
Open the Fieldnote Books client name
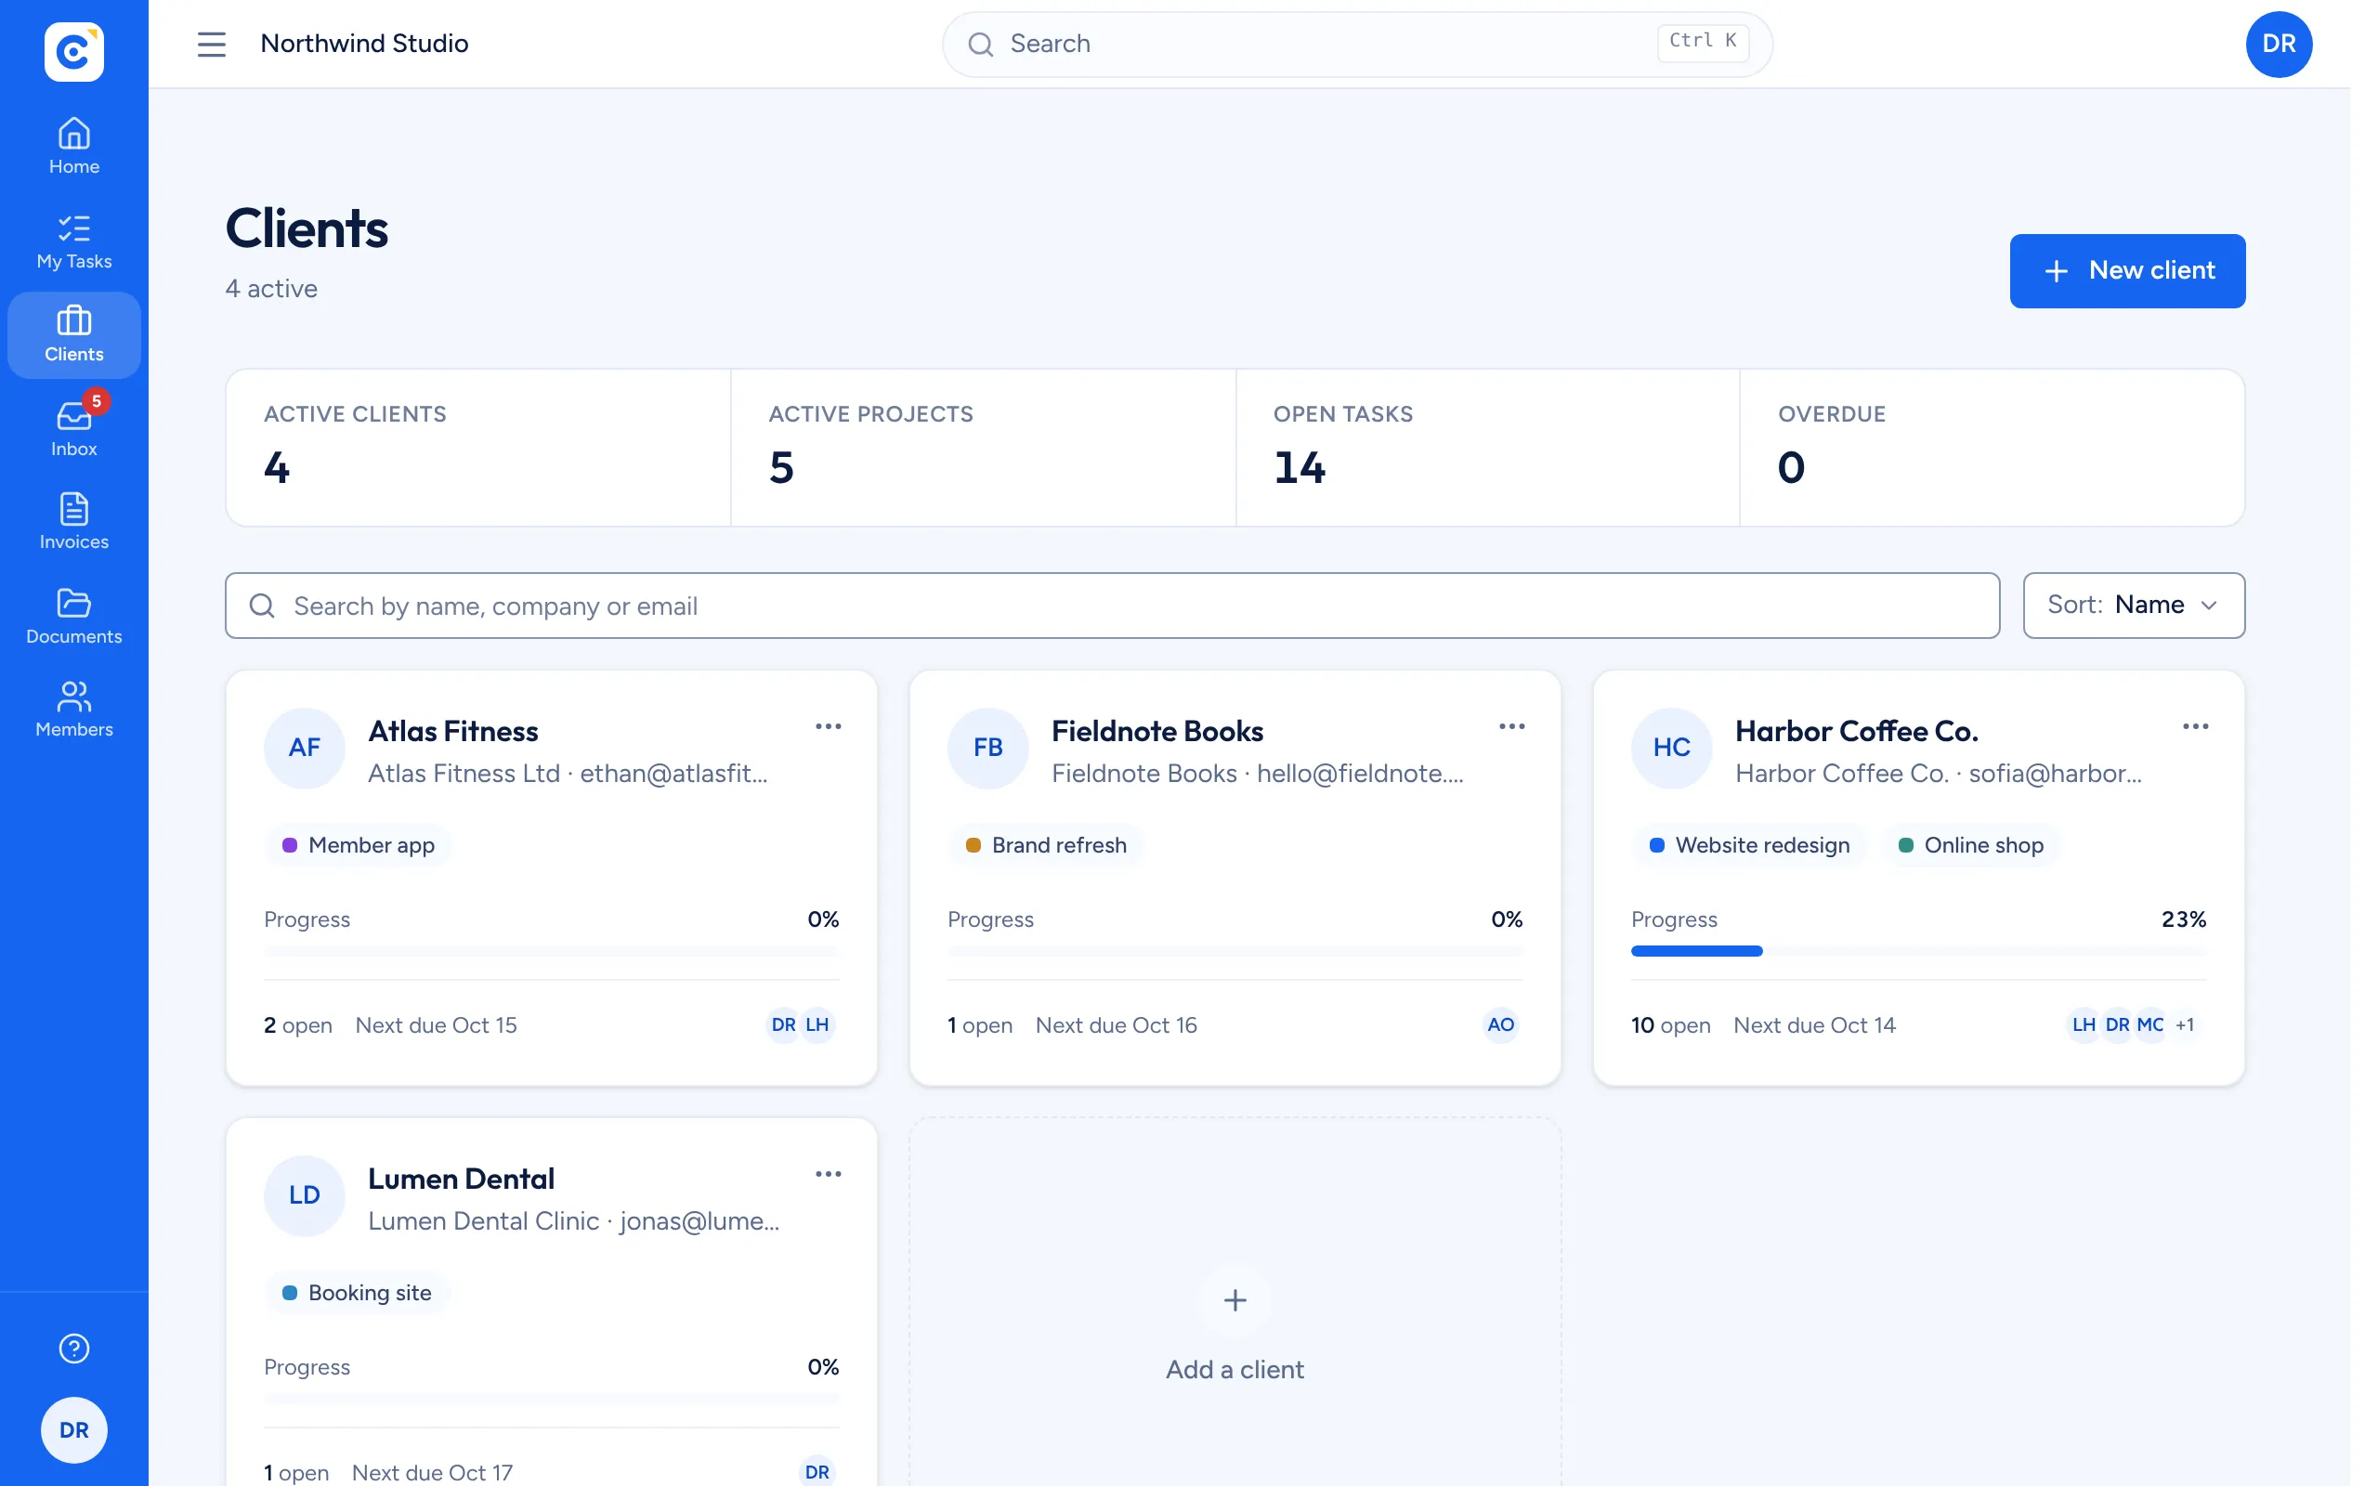click(x=1156, y=731)
